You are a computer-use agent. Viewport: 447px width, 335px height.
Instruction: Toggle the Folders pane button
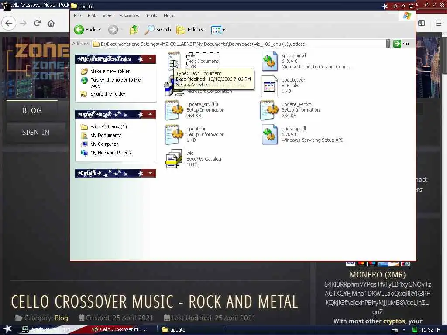pyautogui.click(x=189, y=30)
